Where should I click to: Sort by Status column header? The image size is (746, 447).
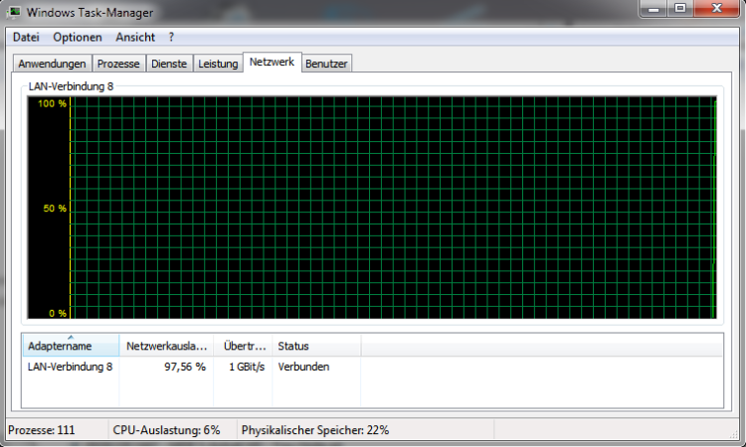pos(314,347)
